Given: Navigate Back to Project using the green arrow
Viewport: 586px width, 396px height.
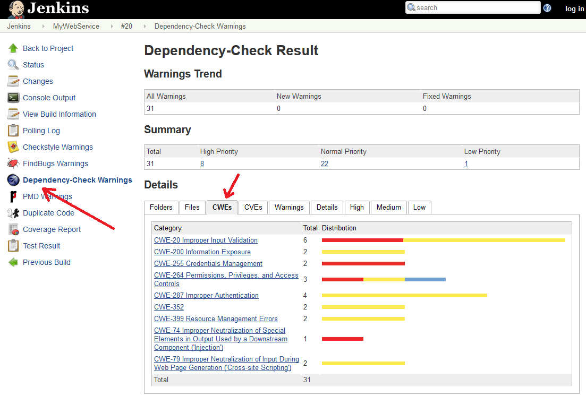Looking at the screenshot, I should [x=13, y=48].
